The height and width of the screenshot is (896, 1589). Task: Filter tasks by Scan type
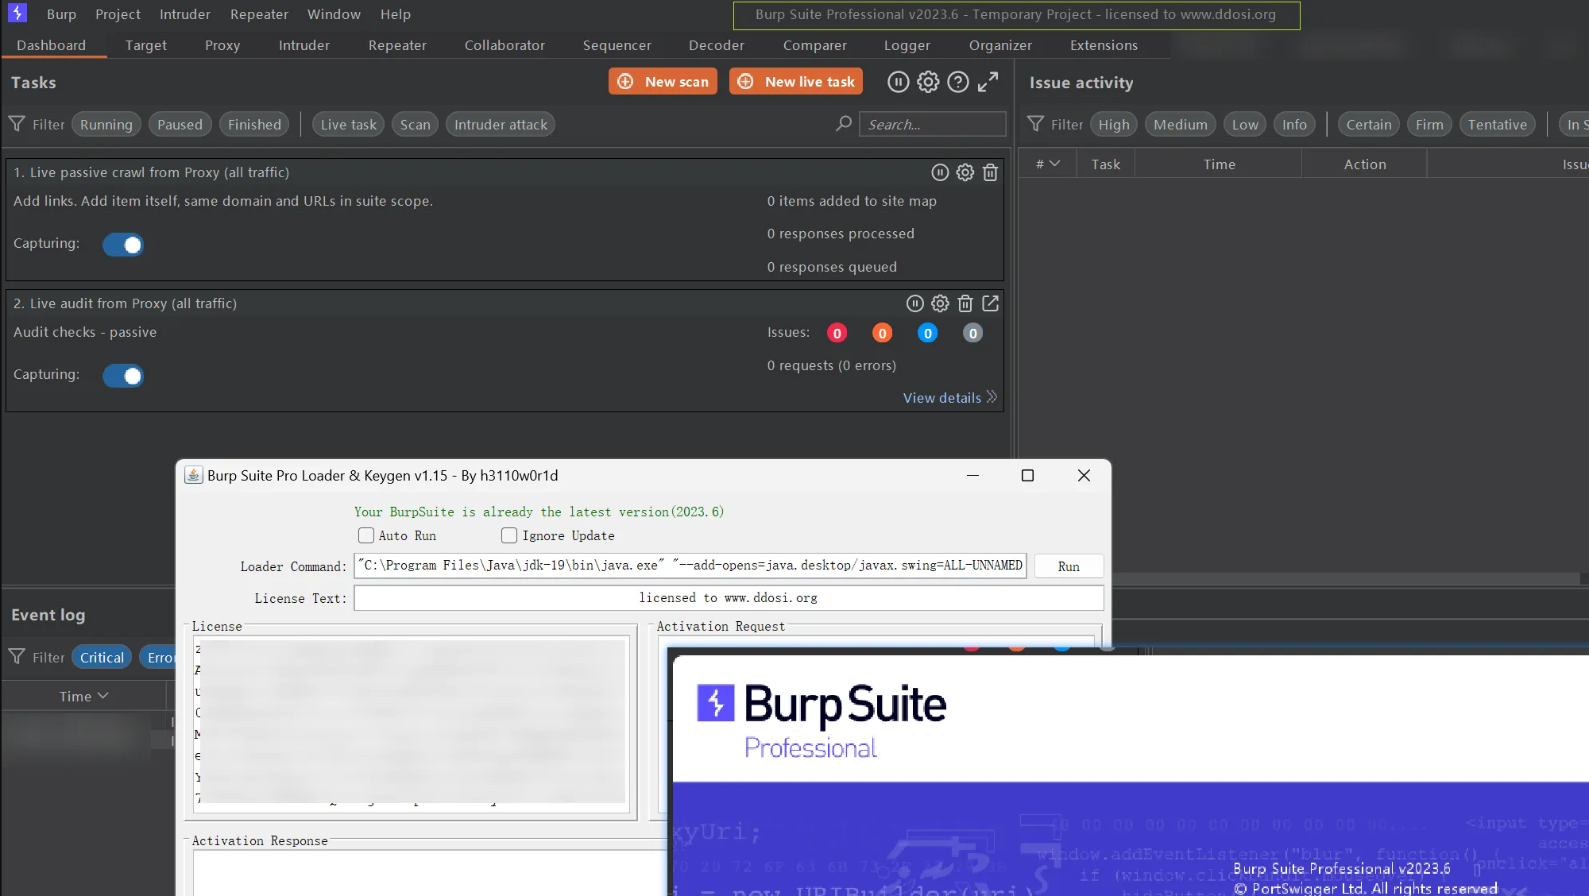coord(415,124)
